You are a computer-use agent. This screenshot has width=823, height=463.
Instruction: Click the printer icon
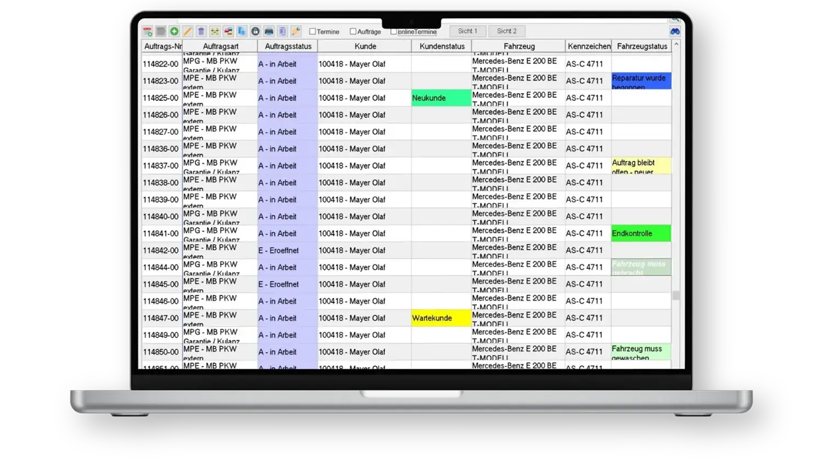pyautogui.click(x=269, y=31)
